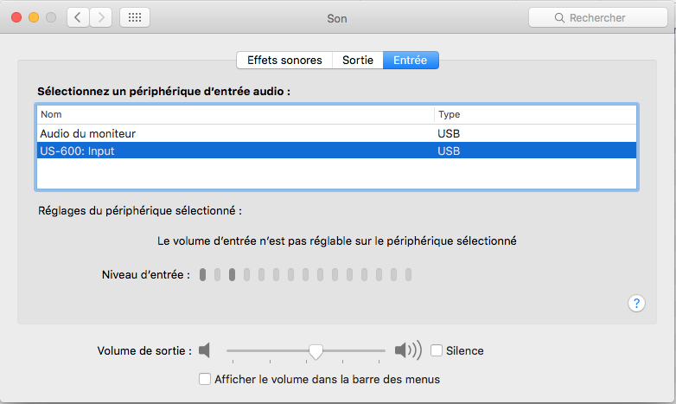Click the Volume de sortie slider knob
Viewport: 676px width, 404px height.
click(x=316, y=352)
